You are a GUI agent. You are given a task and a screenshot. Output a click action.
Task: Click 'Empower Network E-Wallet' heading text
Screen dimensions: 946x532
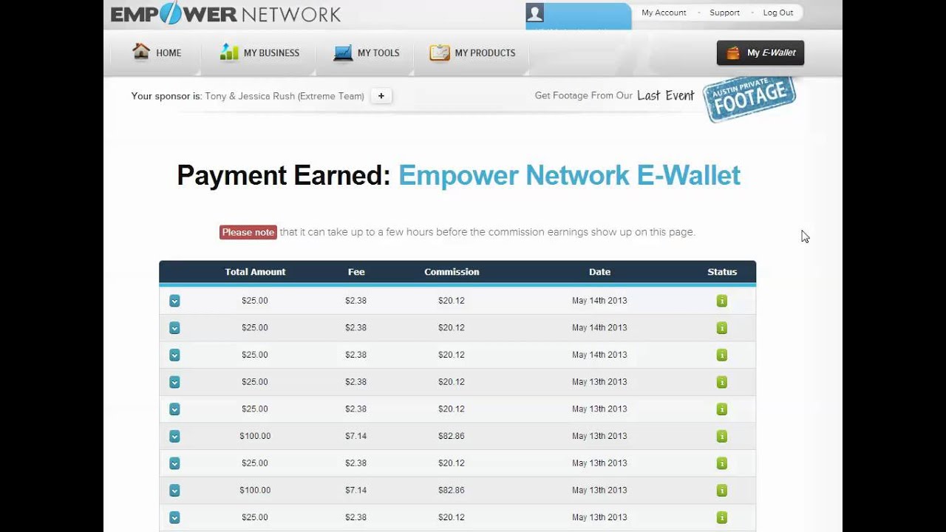pyautogui.click(x=569, y=175)
